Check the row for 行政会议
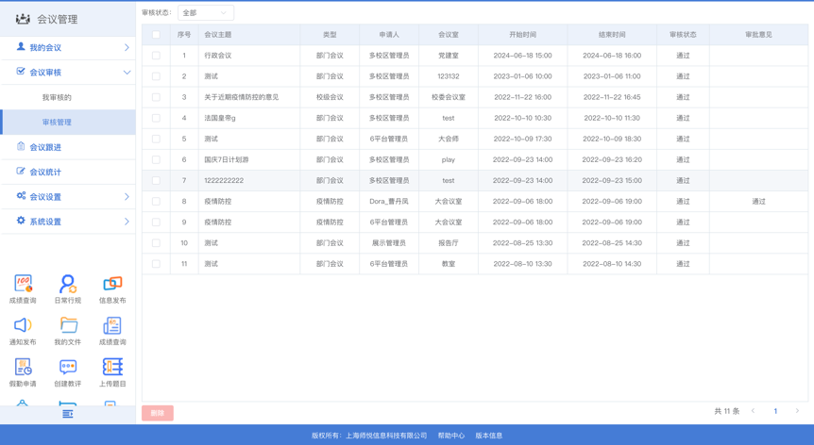Image resolution: width=814 pixels, height=445 pixels. [156, 56]
